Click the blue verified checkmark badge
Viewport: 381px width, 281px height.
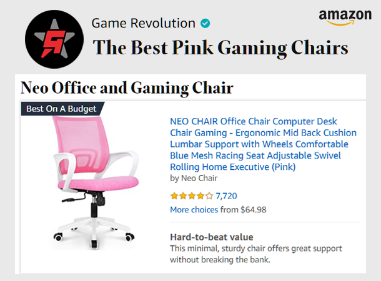(205, 24)
